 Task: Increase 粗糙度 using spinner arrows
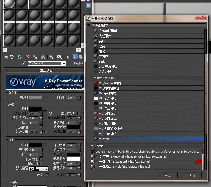click(79, 97)
